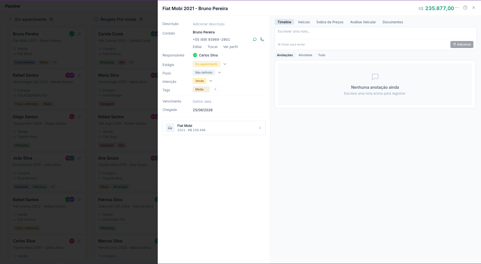
Task: Expand the Estágio dropdown chevron
Action: (x=225, y=64)
